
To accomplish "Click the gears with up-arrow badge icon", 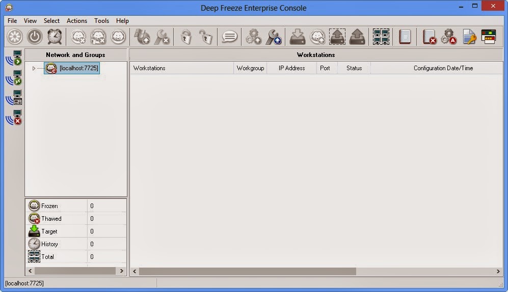I will point(253,37).
